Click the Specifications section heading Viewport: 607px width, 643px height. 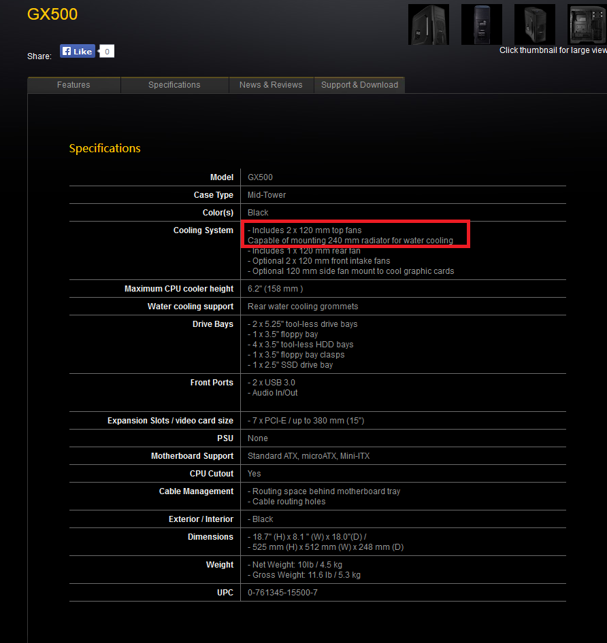click(x=105, y=148)
